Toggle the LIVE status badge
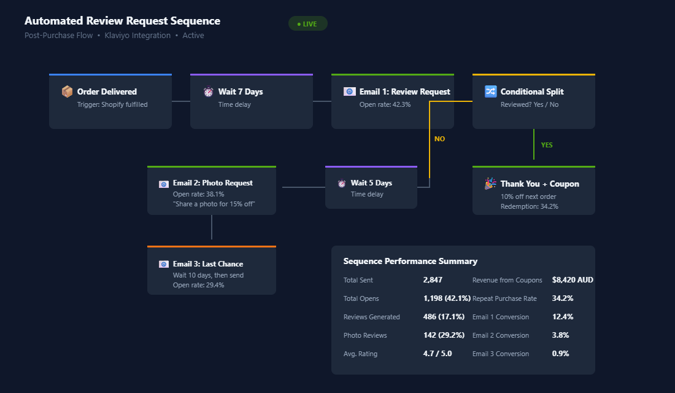 [307, 23]
